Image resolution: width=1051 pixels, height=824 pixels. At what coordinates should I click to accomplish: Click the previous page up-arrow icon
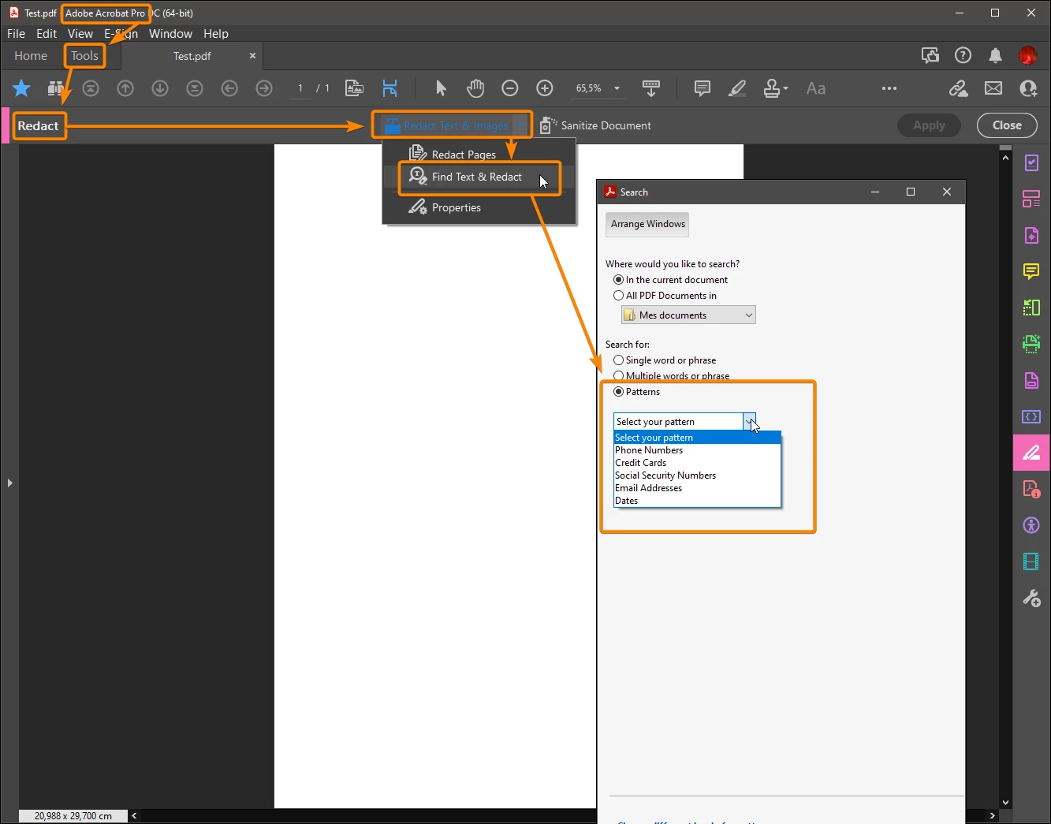click(x=125, y=88)
